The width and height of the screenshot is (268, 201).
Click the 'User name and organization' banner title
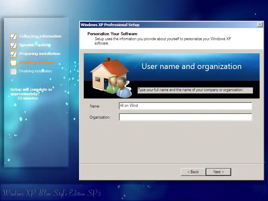tap(192, 66)
